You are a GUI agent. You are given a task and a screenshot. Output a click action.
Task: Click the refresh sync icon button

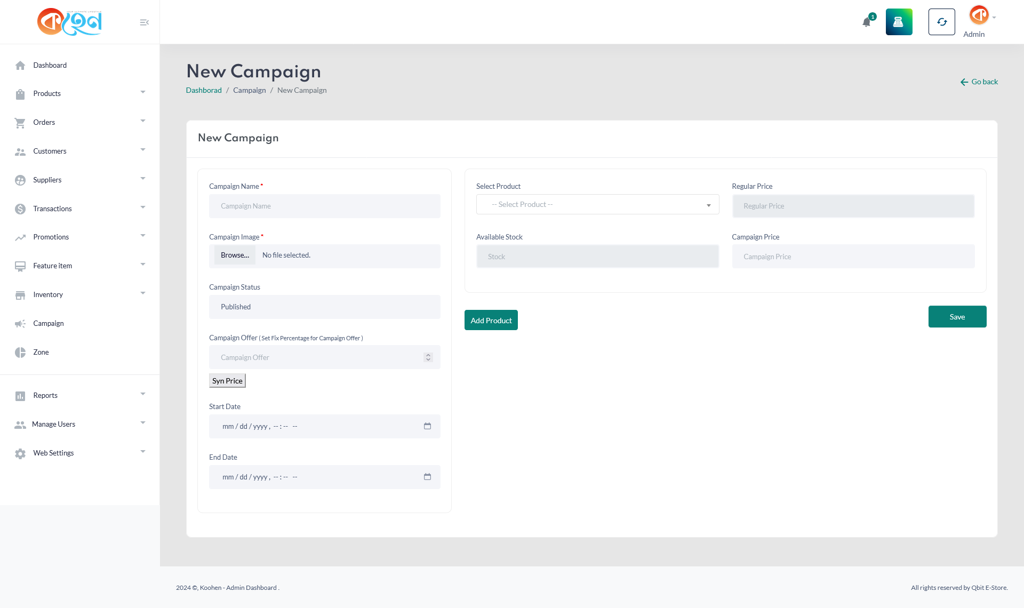click(941, 22)
